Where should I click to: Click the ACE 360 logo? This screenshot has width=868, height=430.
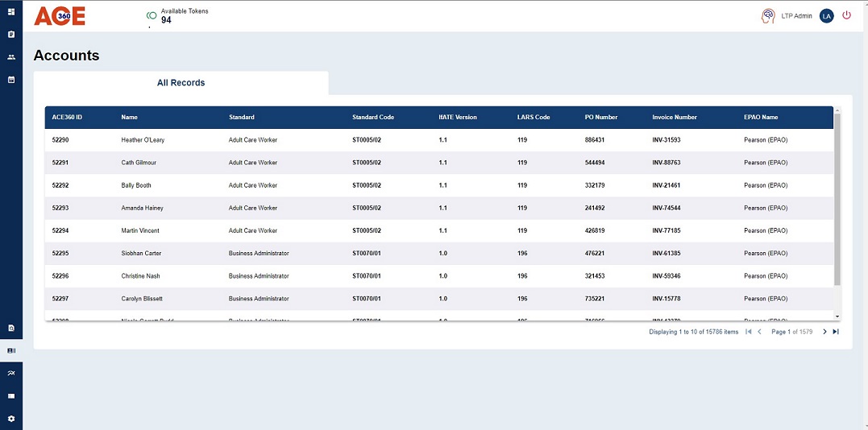click(x=60, y=16)
